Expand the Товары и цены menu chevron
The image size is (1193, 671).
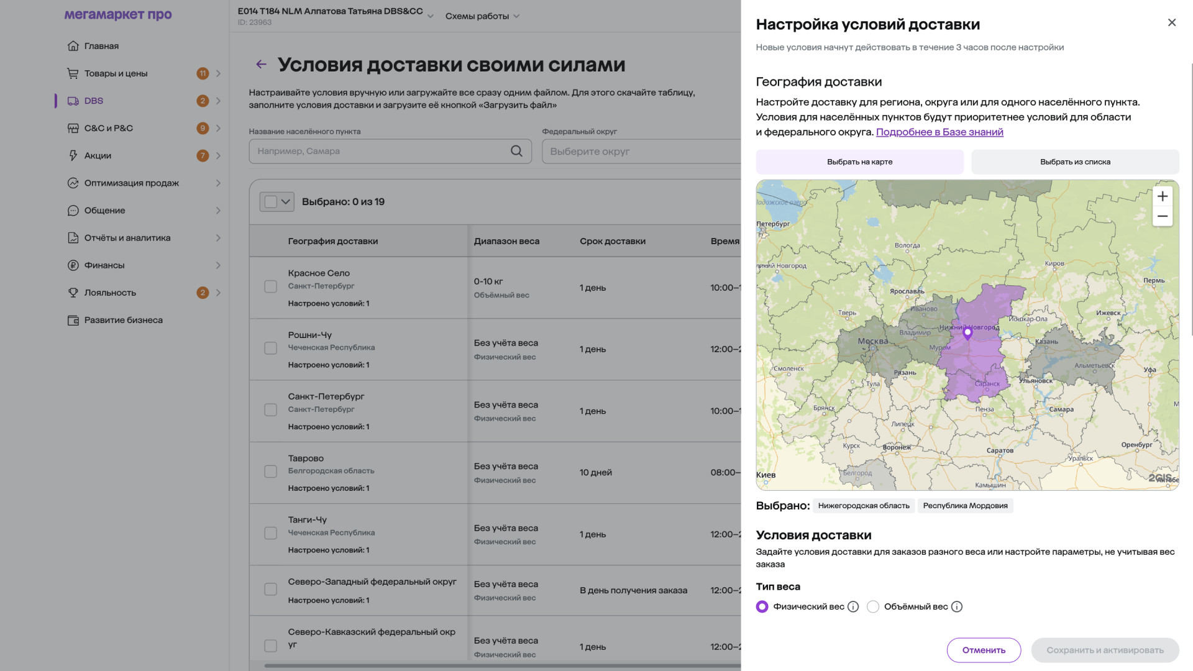click(218, 73)
